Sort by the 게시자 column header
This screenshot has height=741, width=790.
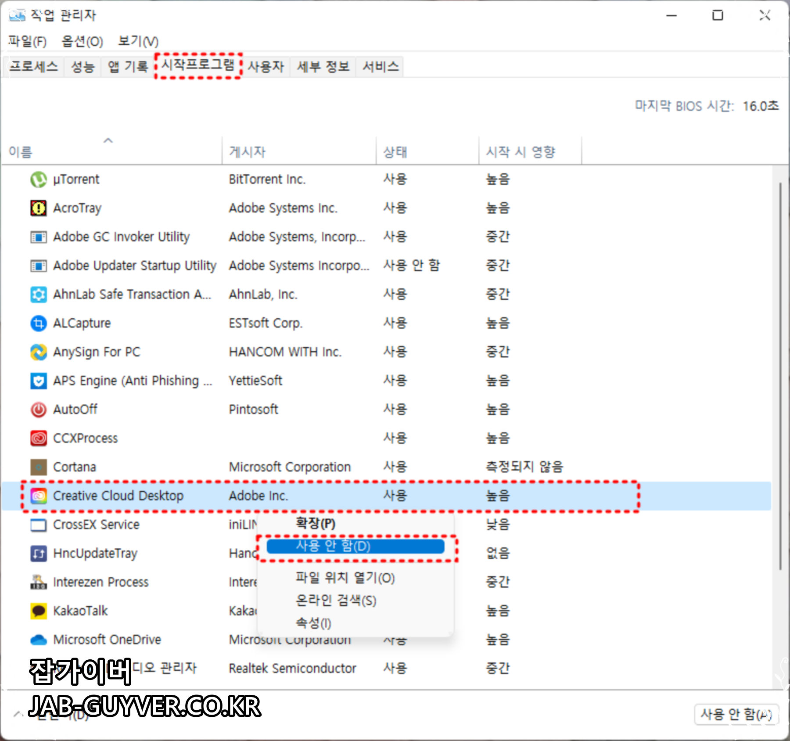[299, 151]
